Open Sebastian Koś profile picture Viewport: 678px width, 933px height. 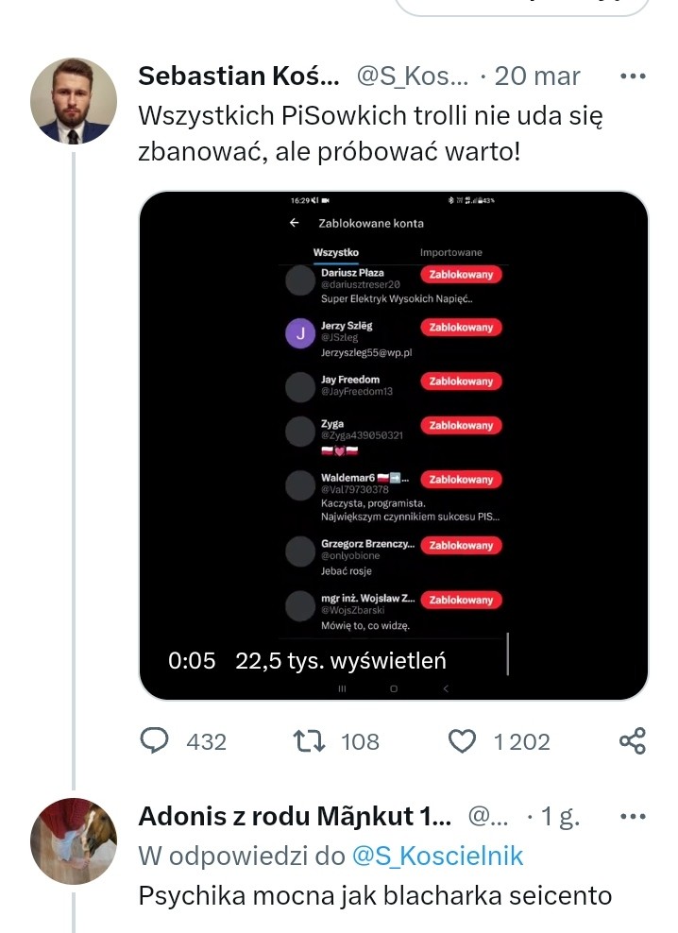(74, 100)
